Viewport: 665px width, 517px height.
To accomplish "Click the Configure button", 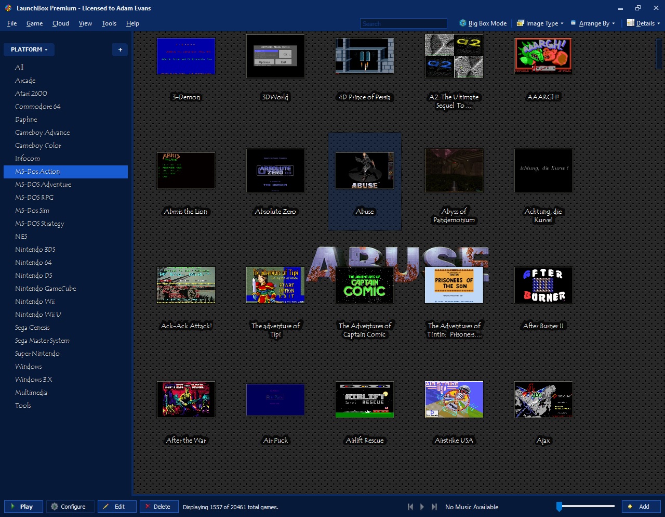I will (70, 507).
